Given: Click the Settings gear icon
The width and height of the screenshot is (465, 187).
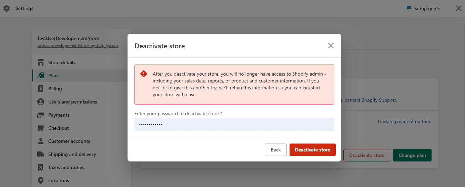Looking at the screenshot, I should click(x=7, y=8).
